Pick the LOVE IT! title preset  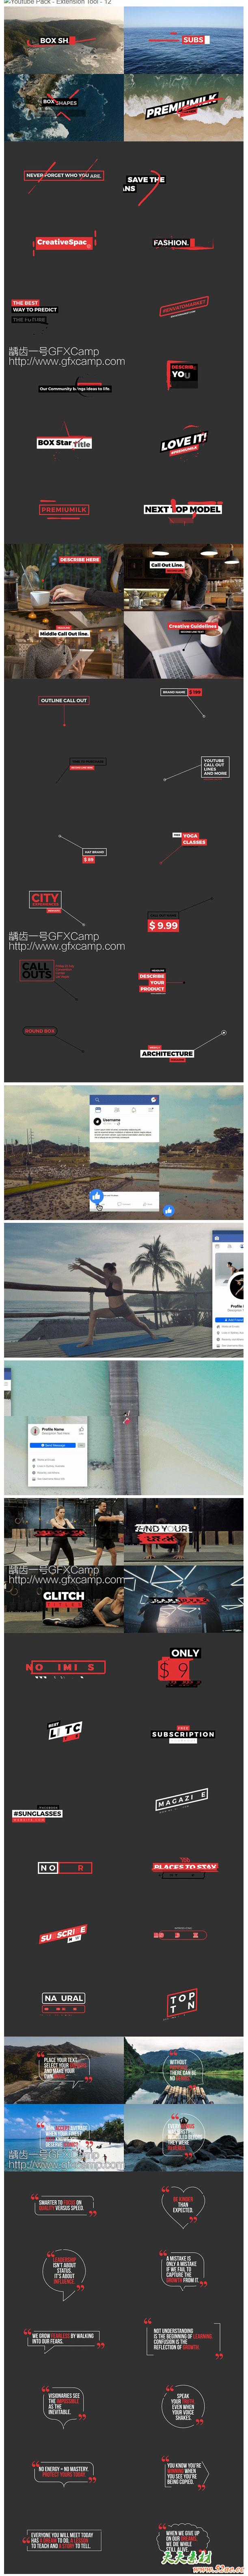coord(184,442)
